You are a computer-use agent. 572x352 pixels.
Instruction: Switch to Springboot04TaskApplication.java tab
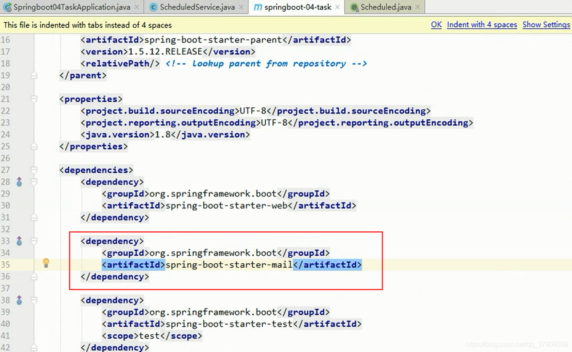(72, 7)
